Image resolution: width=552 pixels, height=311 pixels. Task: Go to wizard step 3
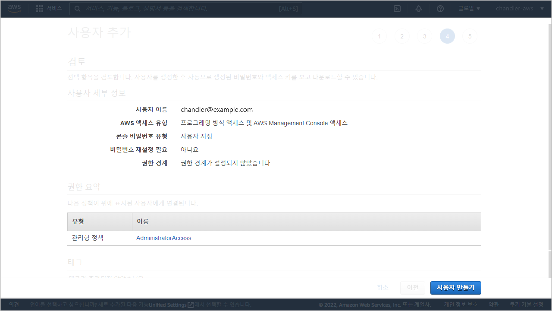pos(425,36)
